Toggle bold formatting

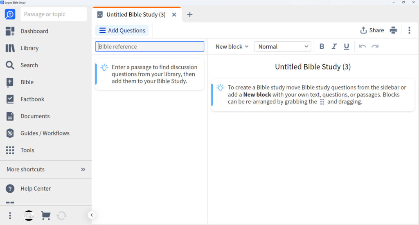[322, 47]
